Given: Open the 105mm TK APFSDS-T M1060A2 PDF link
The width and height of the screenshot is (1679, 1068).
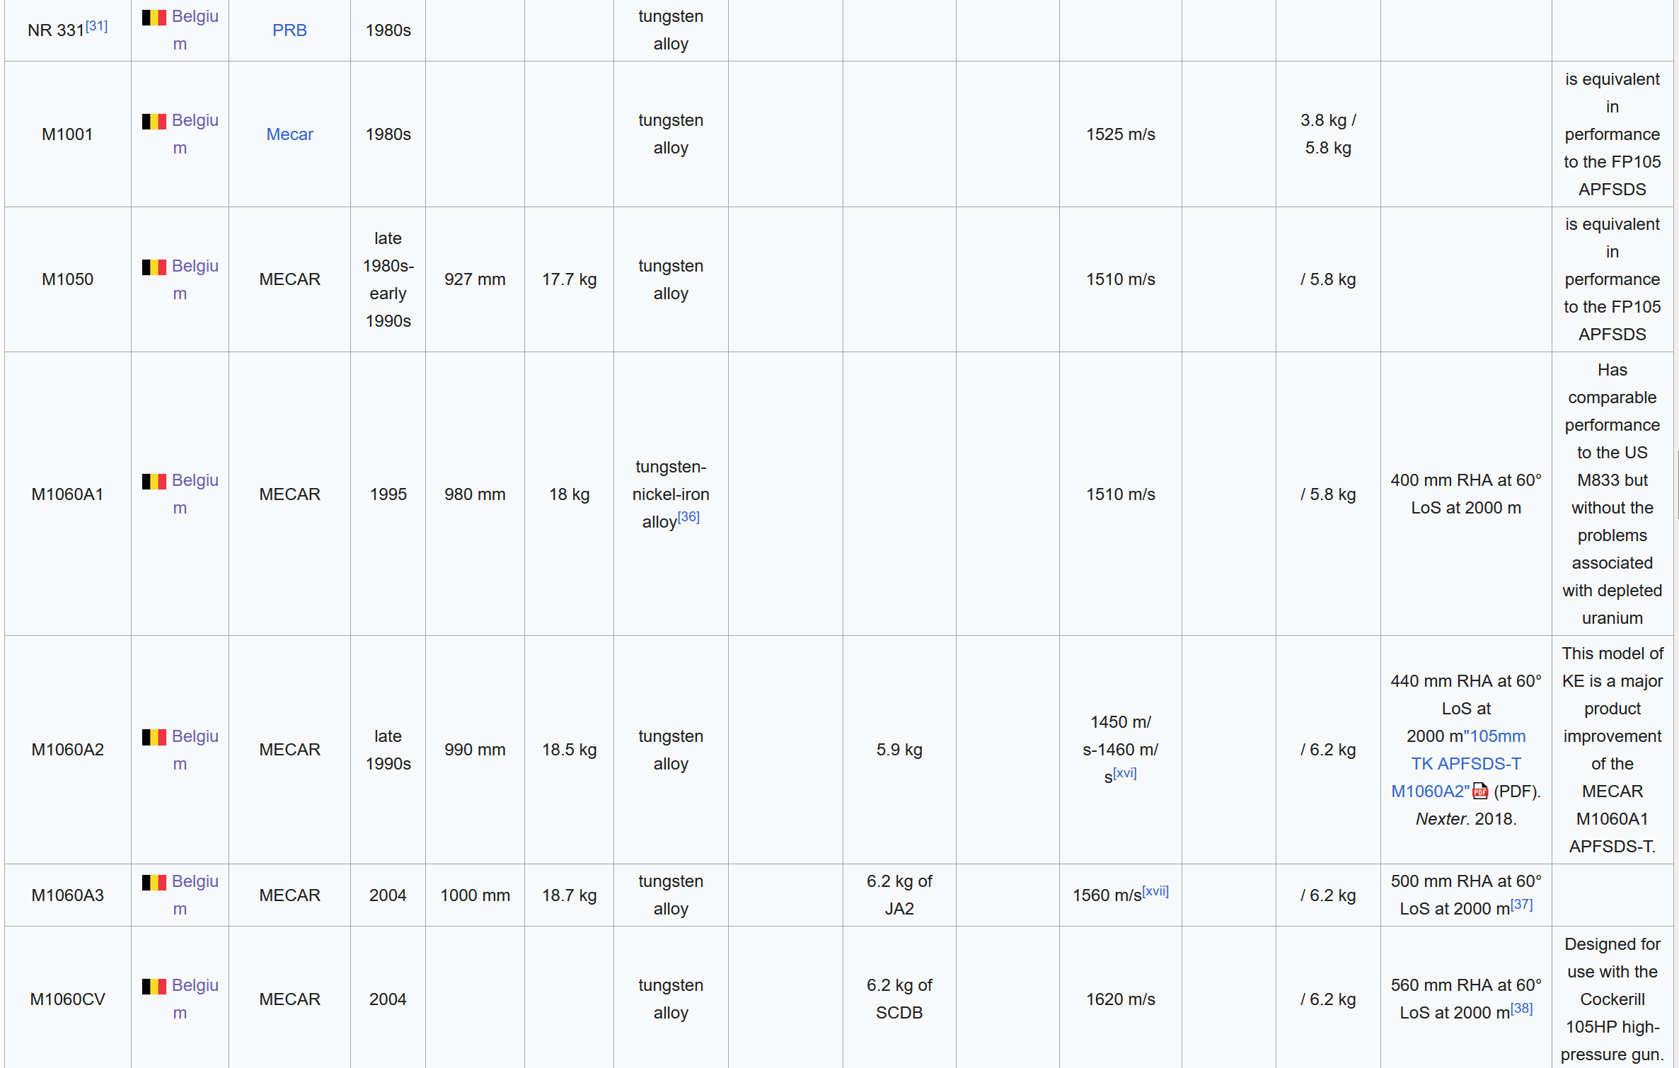Looking at the screenshot, I should click(x=1465, y=764).
